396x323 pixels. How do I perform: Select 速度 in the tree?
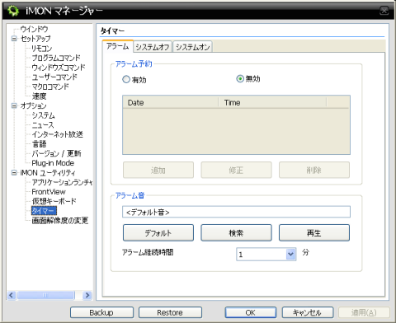[39, 96]
